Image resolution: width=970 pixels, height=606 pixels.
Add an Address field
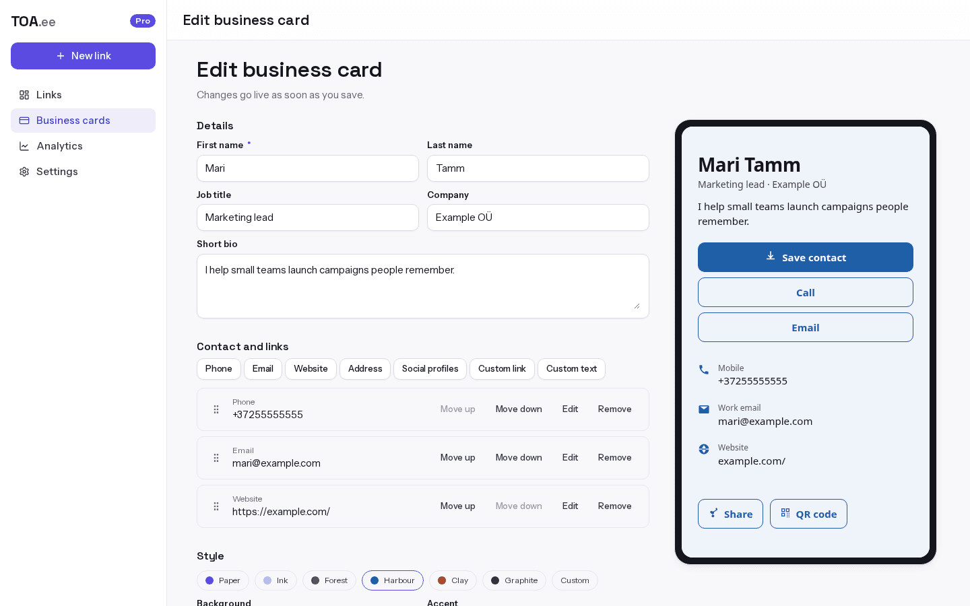pyautogui.click(x=365, y=369)
